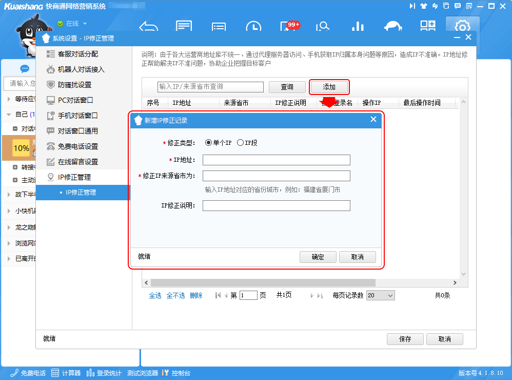Click the horizontal scrollbar under the table

click(x=263, y=283)
